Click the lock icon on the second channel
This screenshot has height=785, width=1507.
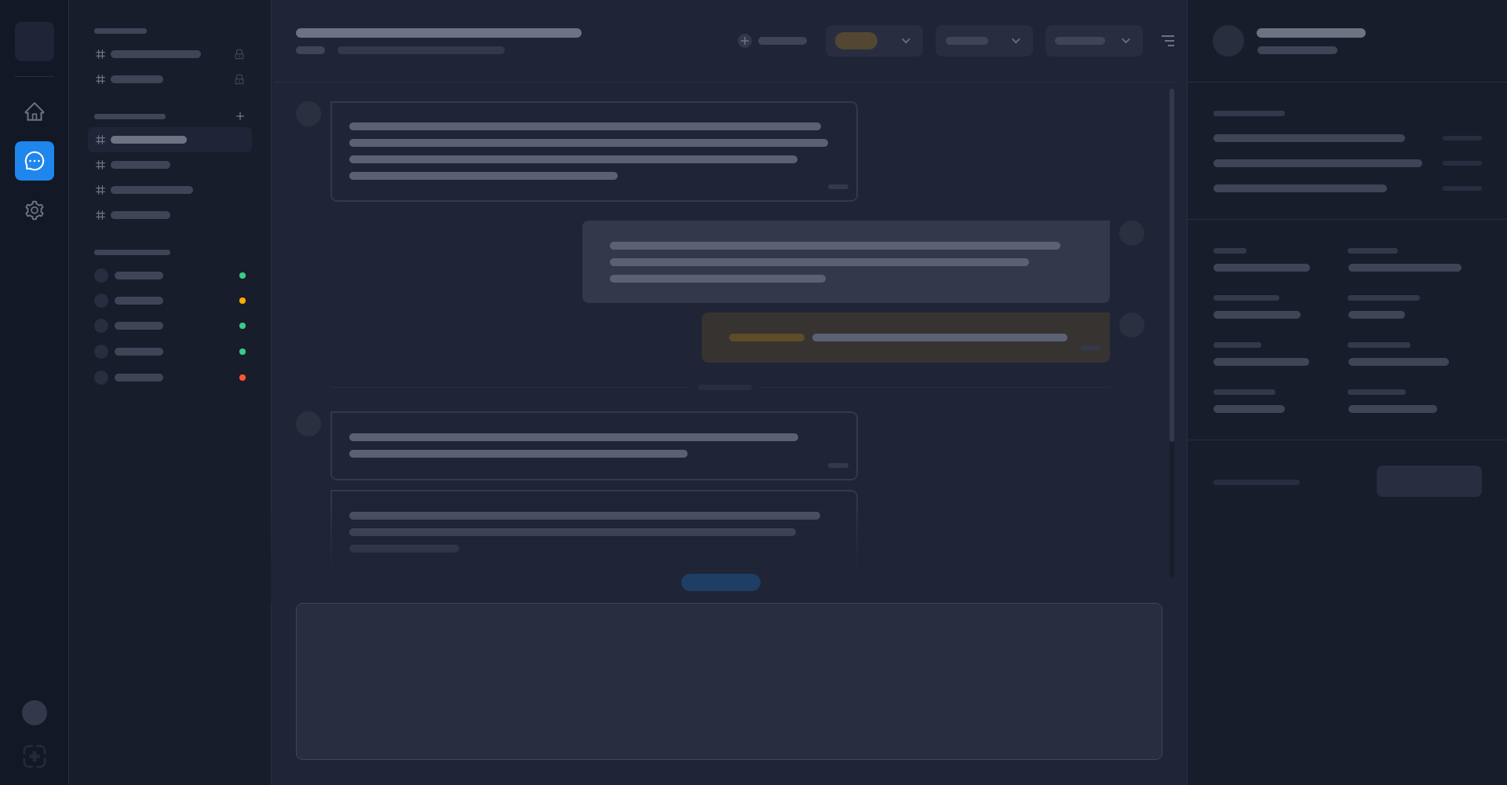(x=239, y=79)
